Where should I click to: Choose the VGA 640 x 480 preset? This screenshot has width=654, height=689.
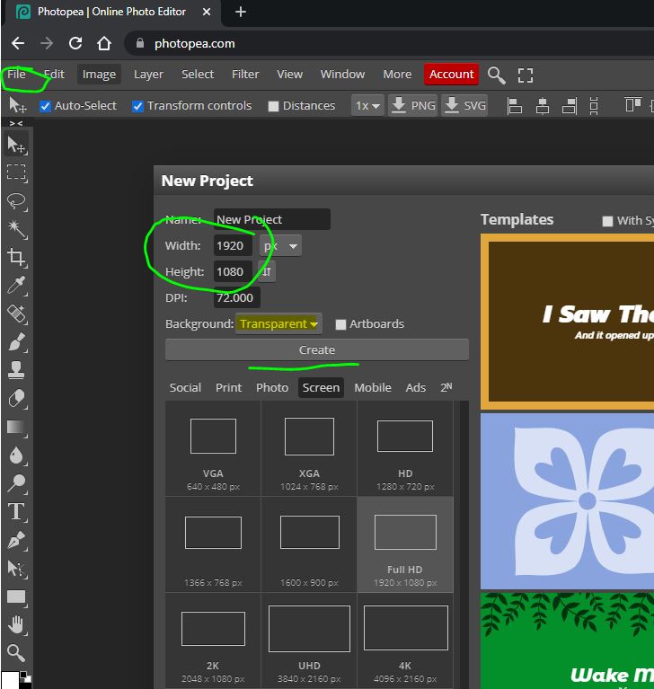click(x=213, y=448)
